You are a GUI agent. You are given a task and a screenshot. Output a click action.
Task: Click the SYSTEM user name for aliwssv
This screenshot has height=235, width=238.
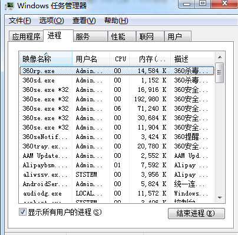[x=87, y=174]
